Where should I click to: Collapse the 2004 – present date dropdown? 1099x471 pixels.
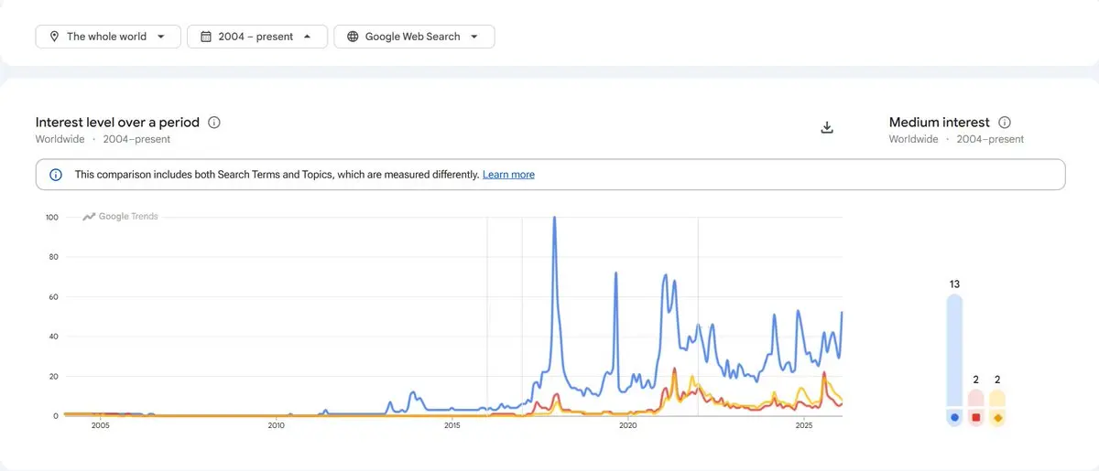(308, 37)
